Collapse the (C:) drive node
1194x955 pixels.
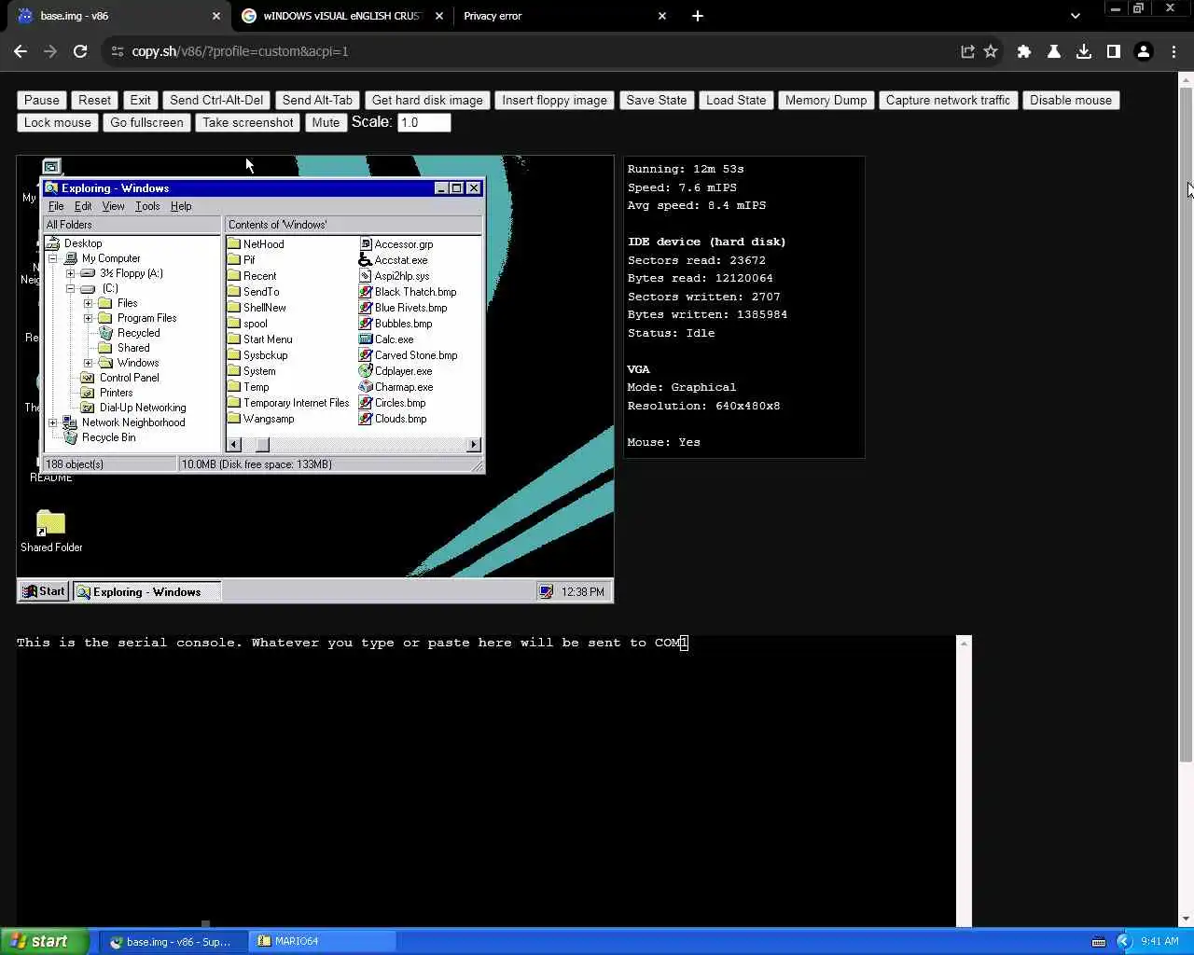coord(70,288)
